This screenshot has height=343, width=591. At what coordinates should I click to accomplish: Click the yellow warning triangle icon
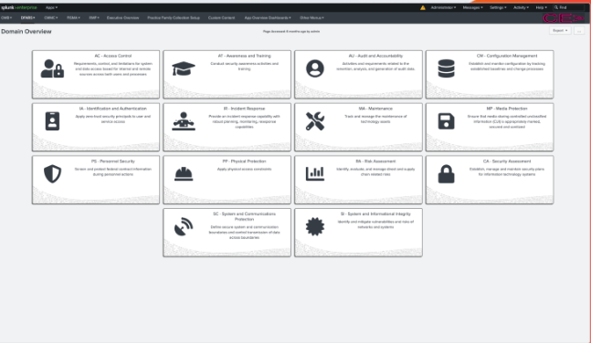coord(423,7)
